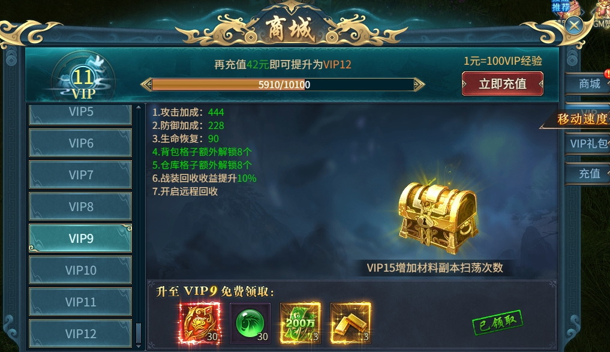Image resolution: width=610 pixels, height=352 pixels.
Task: Click the red dragon emblem reward item
Action: [x=200, y=323]
